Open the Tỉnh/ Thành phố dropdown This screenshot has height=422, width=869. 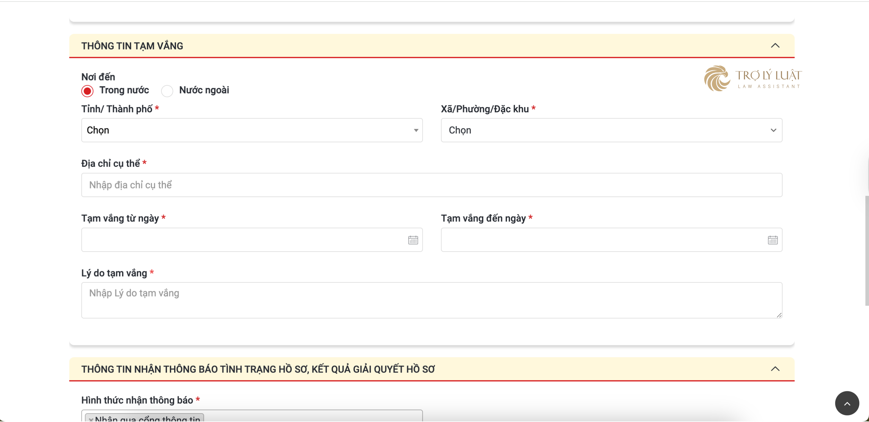(x=251, y=130)
